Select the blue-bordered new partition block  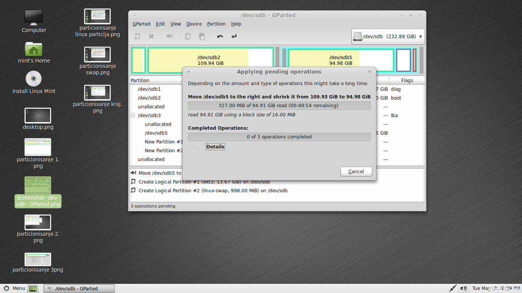(404, 60)
